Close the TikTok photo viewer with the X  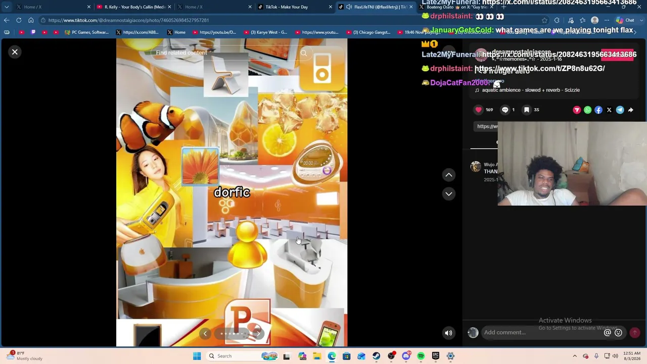tap(15, 52)
